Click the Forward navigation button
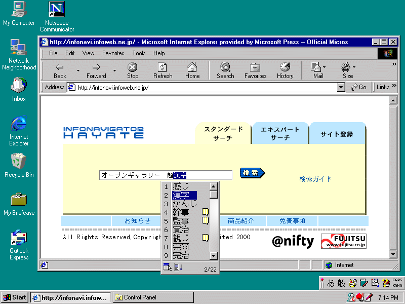405x304 pixels. (96, 70)
